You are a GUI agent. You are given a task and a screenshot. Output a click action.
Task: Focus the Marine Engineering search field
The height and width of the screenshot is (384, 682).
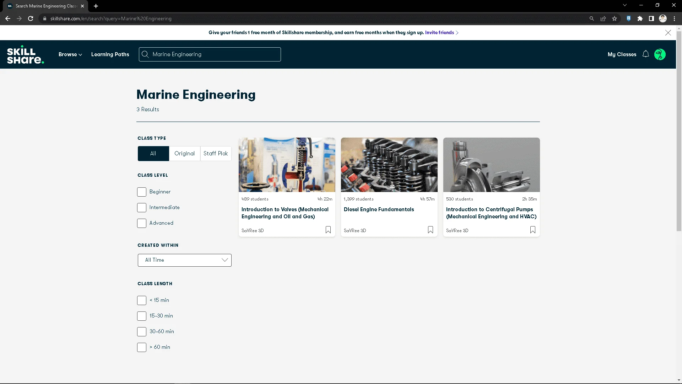210,54
